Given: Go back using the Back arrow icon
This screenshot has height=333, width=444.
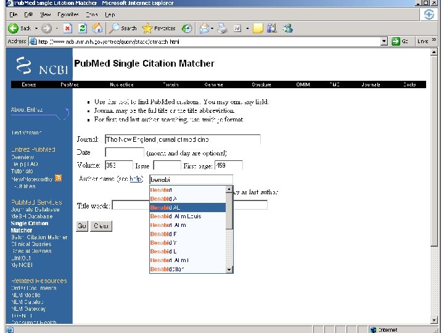Looking at the screenshot, I should 13,28.
